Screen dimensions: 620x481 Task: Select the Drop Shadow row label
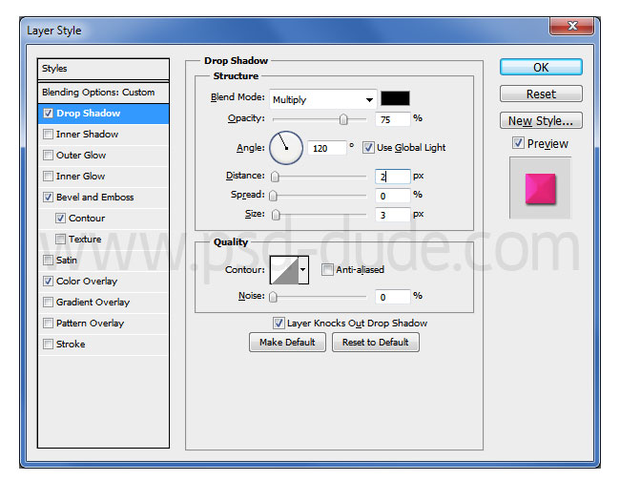pyautogui.click(x=88, y=114)
